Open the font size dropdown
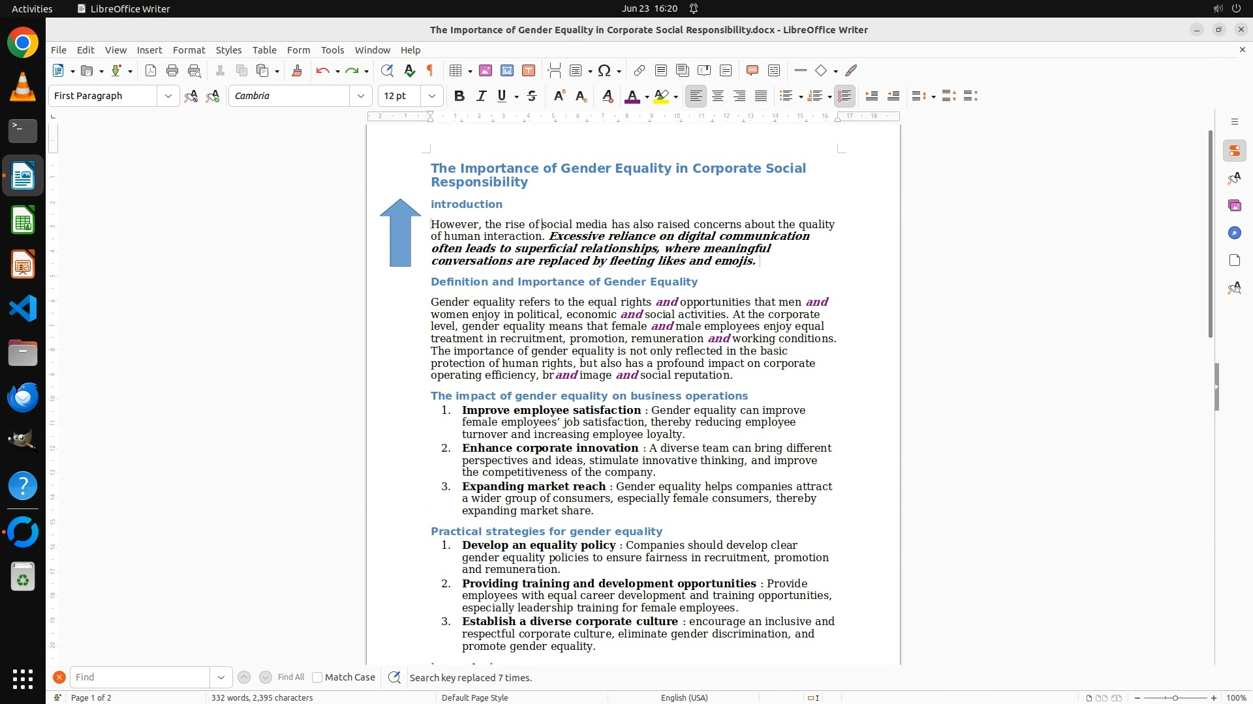Image resolution: width=1253 pixels, height=704 pixels. (432, 96)
